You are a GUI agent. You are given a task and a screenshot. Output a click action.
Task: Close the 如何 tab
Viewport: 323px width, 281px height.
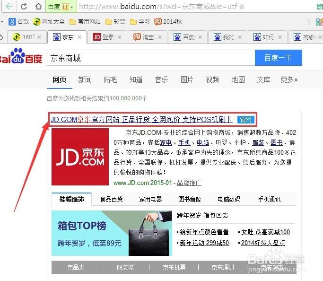[x=280, y=37]
